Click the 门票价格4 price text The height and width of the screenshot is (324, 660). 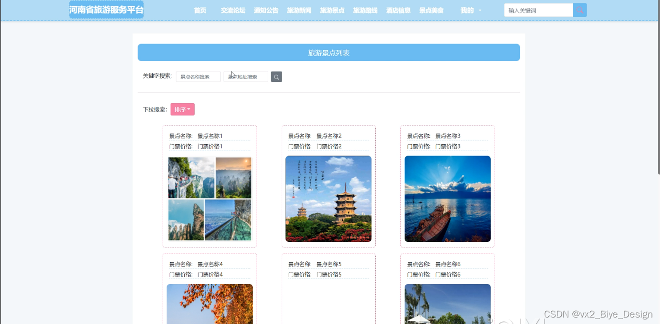(x=210, y=274)
